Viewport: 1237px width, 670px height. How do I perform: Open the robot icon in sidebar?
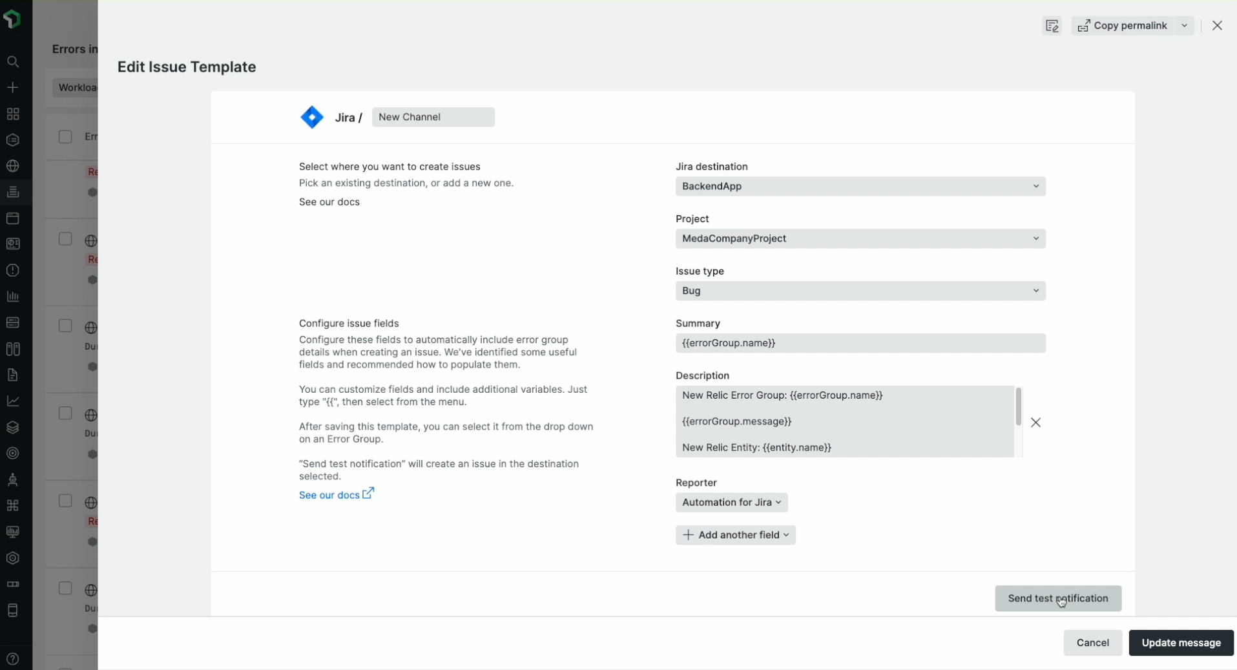(x=13, y=479)
